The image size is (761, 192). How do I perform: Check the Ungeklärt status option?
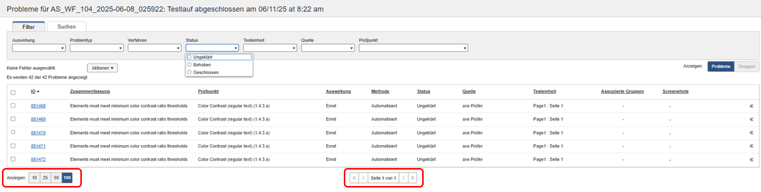tap(189, 57)
